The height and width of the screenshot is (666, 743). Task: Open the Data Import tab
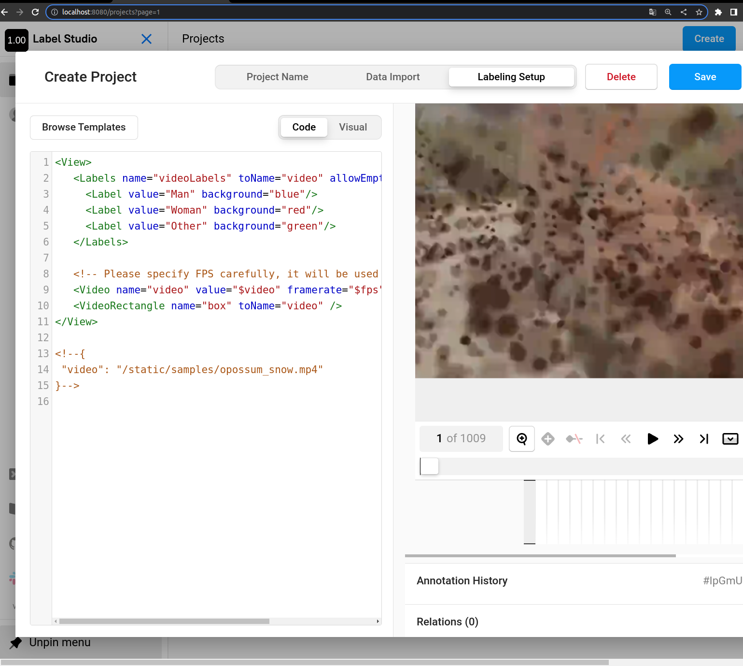393,76
